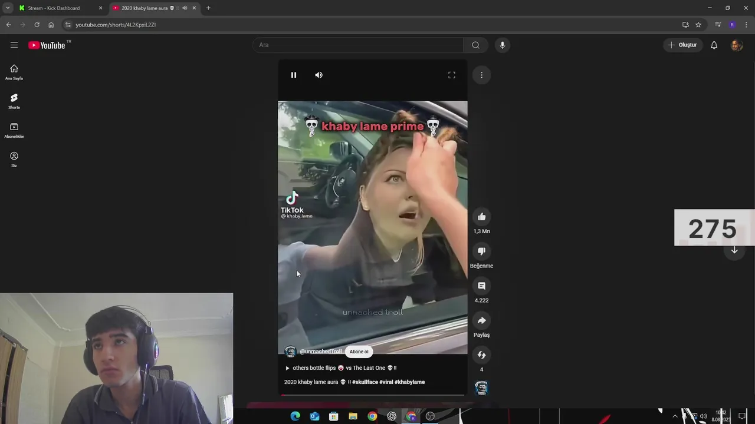Image resolution: width=755 pixels, height=424 pixels.
Task: Open media controls icon in Chrome toolbar
Action: (718, 25)
